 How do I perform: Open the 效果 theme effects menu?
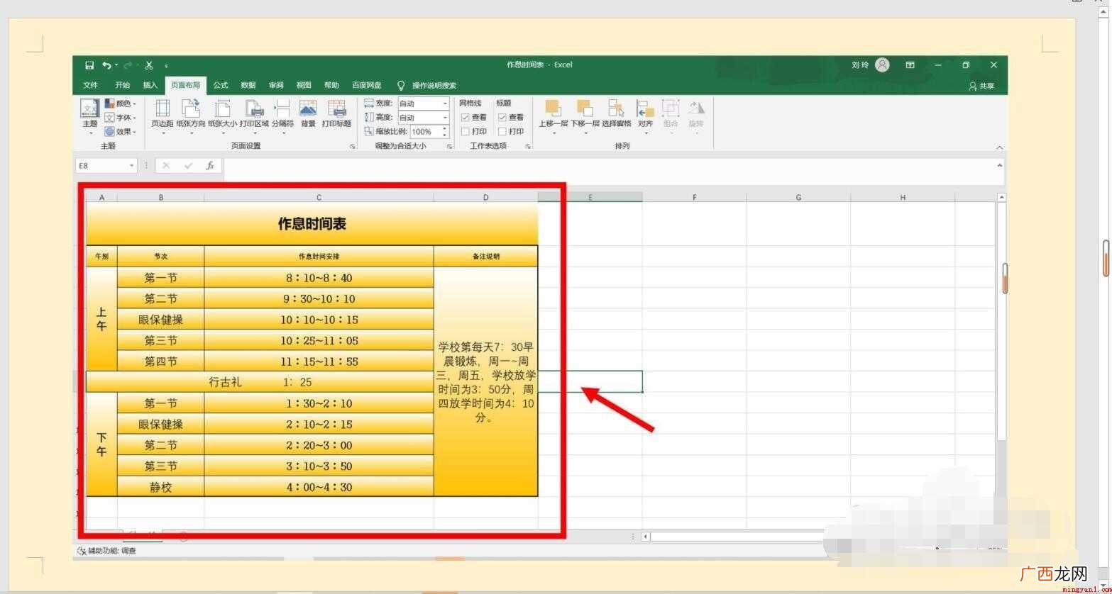(120, 132)
